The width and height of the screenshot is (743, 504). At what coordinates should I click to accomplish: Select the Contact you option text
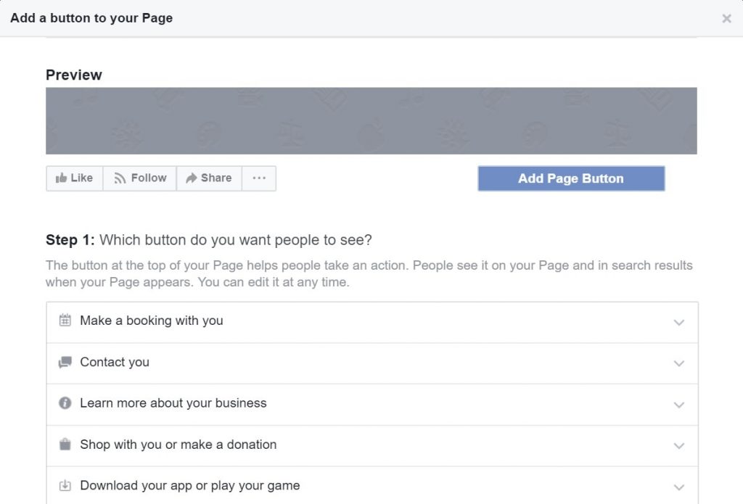pyautogui.click(x=115, y=362)
